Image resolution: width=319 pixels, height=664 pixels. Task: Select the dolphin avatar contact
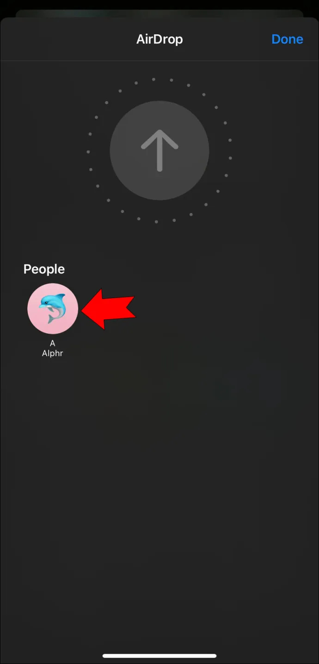click(53, 308)
